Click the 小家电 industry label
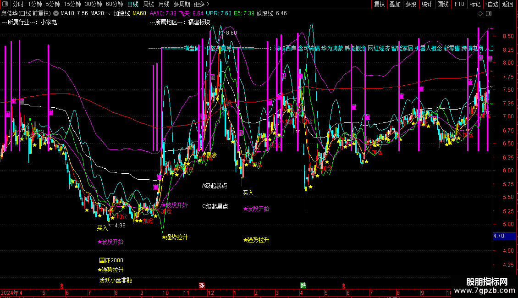Viewport: 518px width, 298px height. click(x=49, y=22)
